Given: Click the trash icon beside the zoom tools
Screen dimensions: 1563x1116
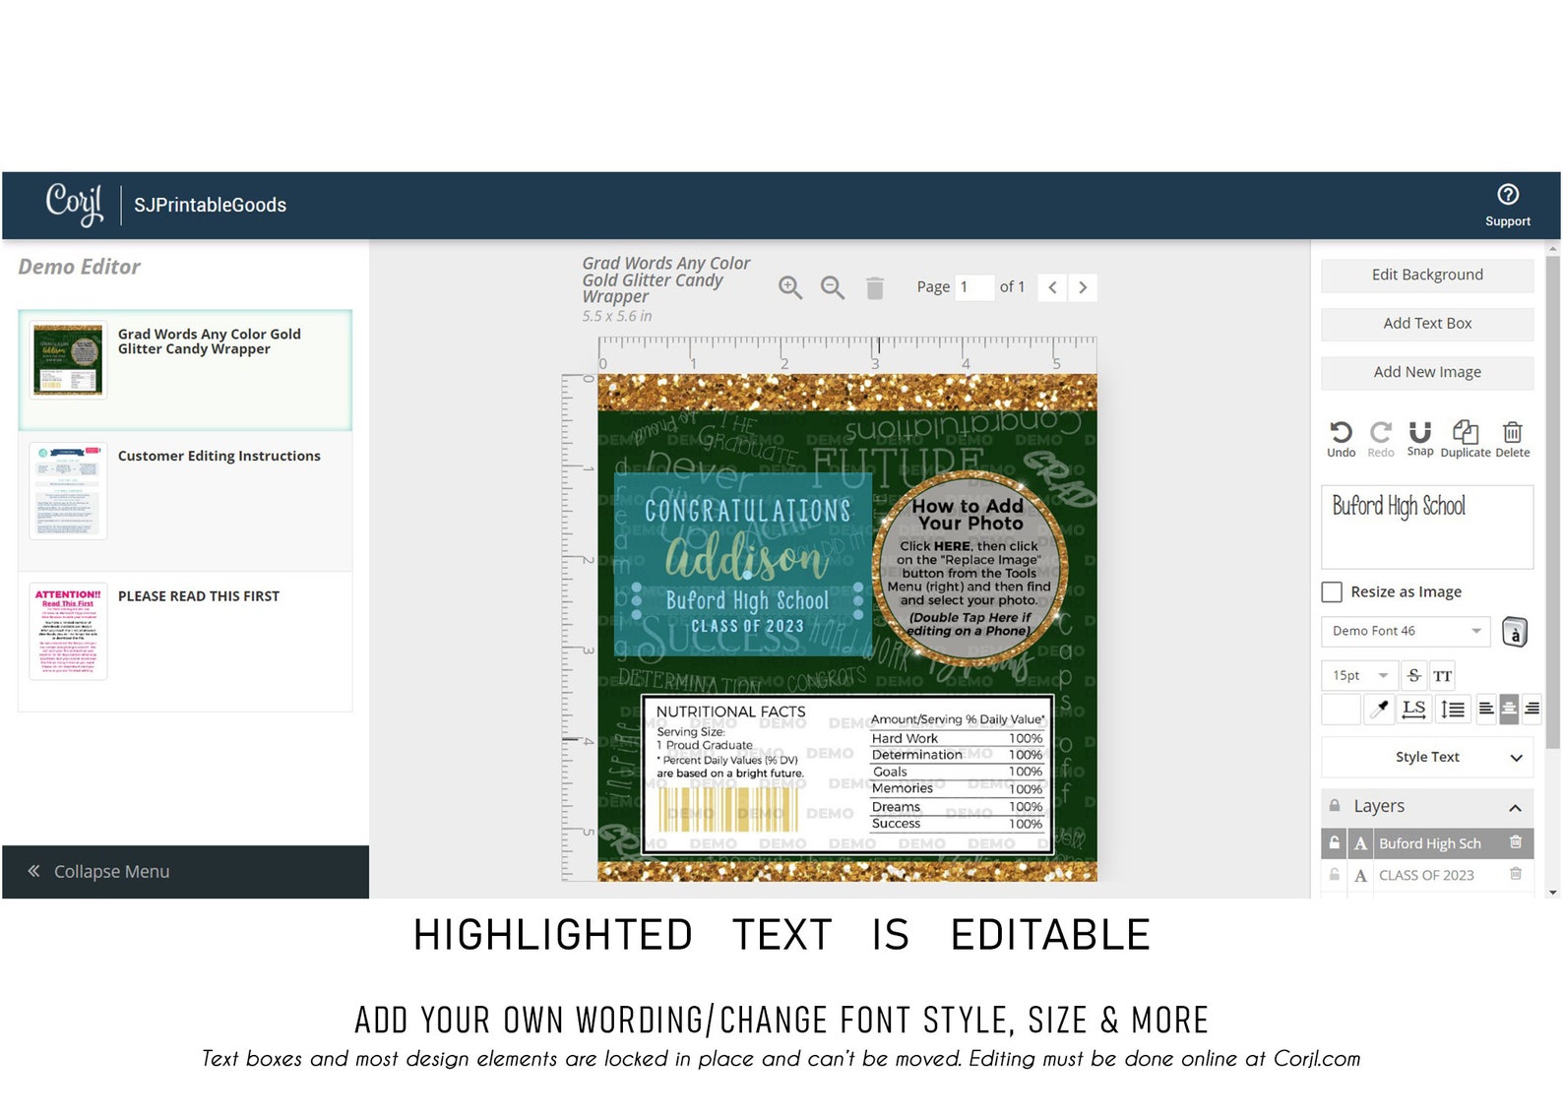Looking at the screenshot, I should 874,287.
